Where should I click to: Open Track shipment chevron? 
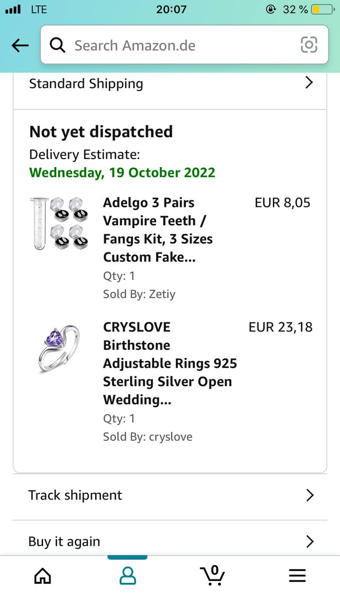pos(310,495)
